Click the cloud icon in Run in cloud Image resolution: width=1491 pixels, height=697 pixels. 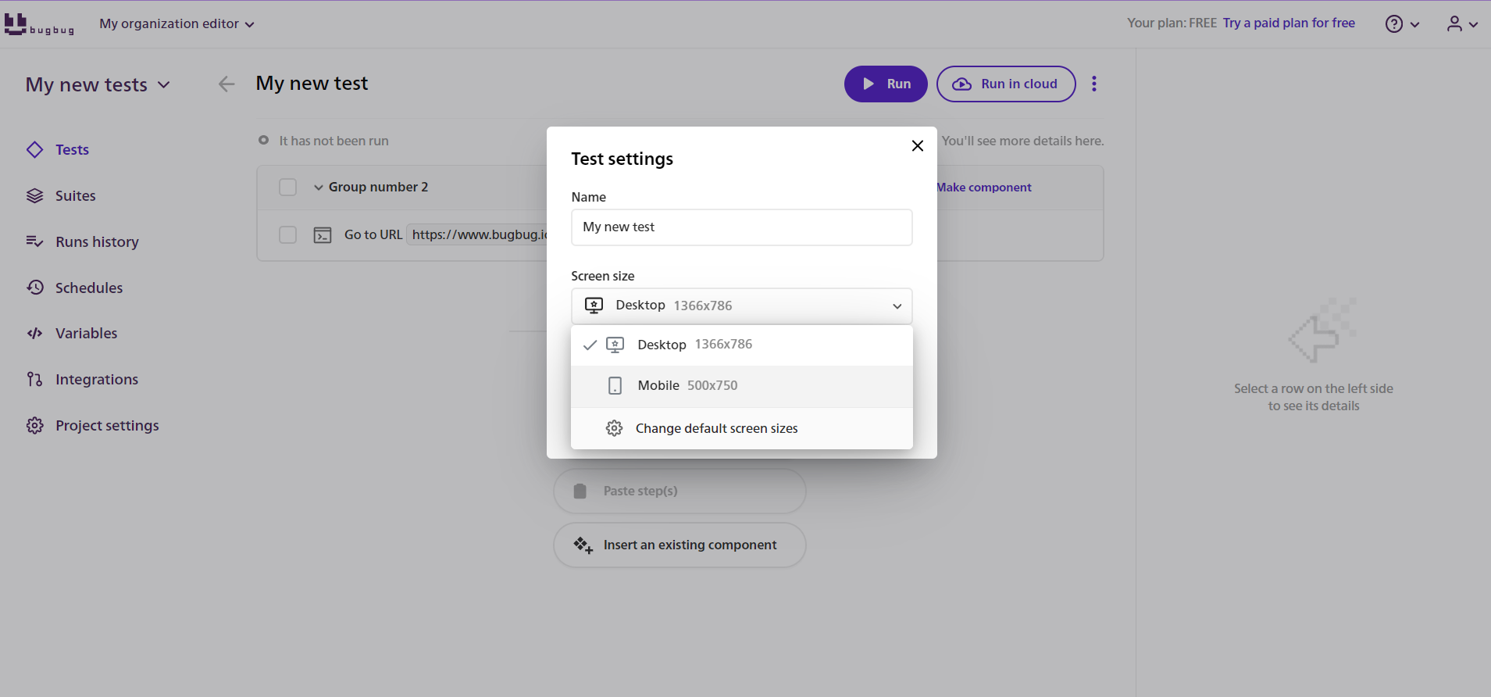tap(961, 84)
